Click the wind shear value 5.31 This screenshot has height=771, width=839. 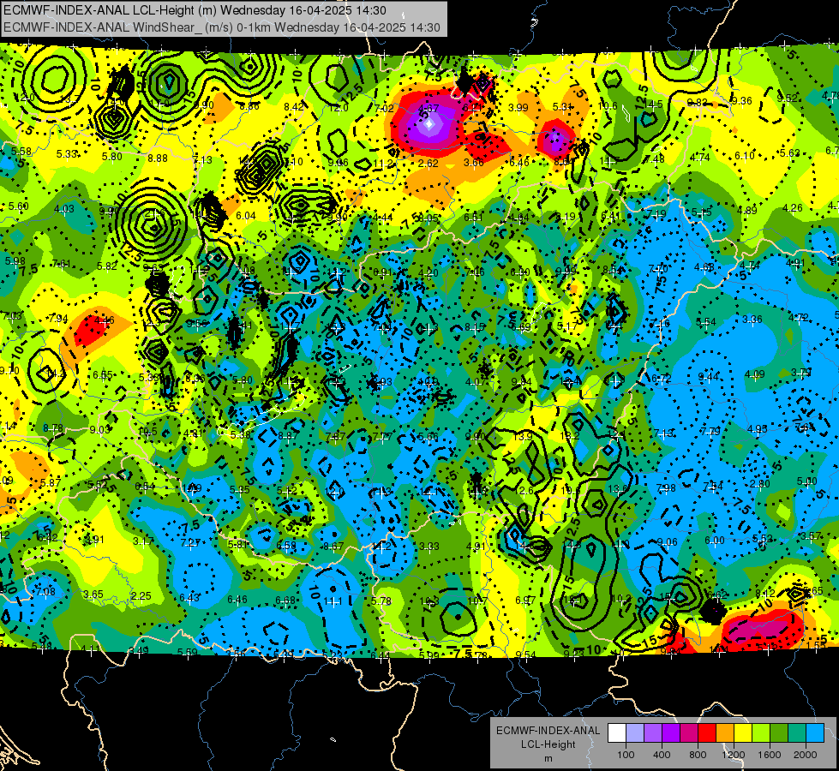point(563,106)
